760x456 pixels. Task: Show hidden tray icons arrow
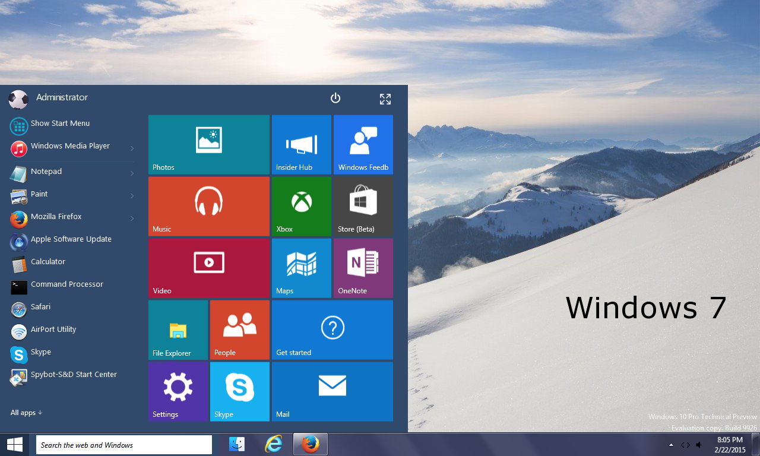click(x=672, y=445)
